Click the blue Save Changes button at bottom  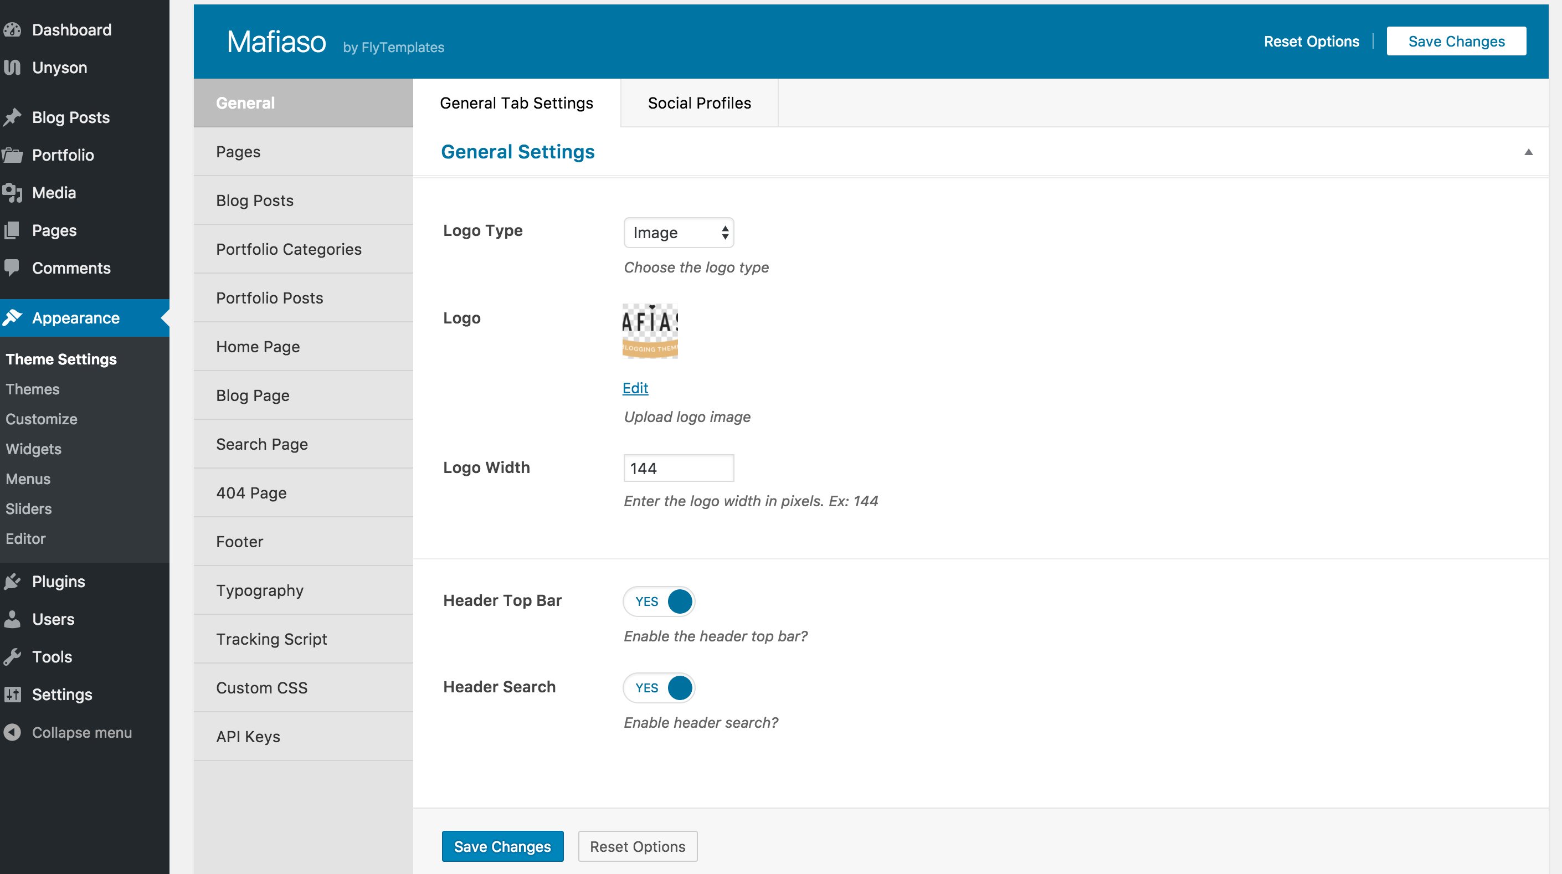[502, 846]
